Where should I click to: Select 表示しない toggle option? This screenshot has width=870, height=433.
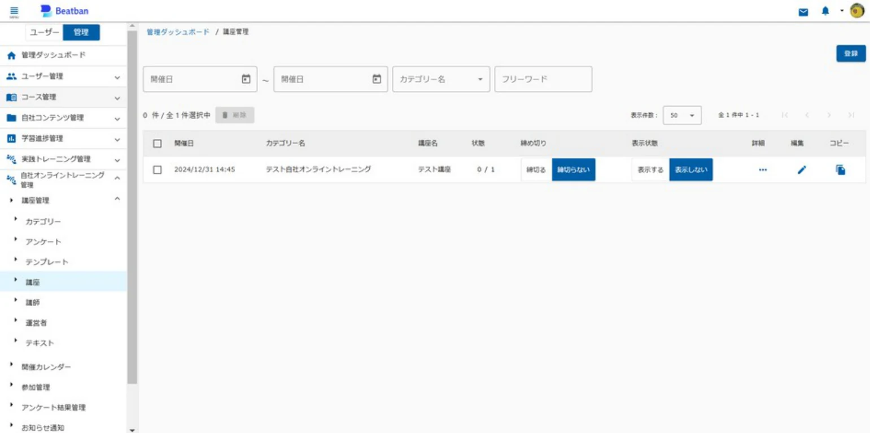(x=691, y=170)
